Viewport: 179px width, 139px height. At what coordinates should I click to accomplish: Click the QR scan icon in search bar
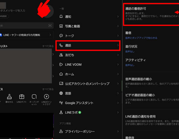point(50,26)
